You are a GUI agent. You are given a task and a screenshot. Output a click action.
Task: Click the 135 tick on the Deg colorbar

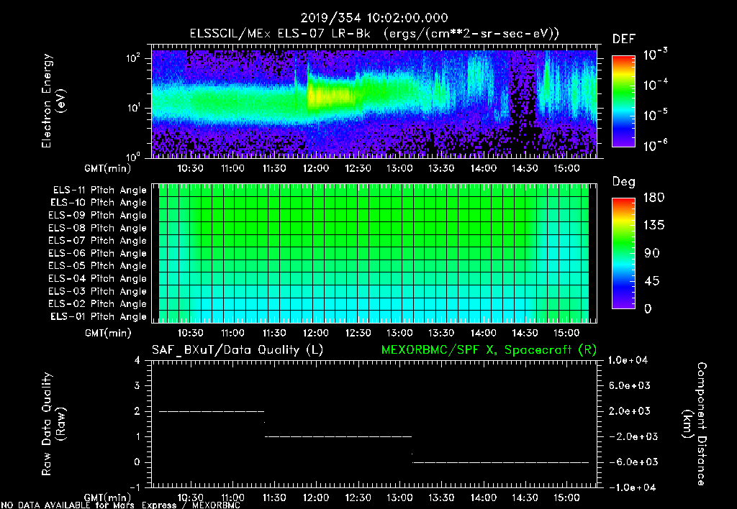(x=654, y=226)
